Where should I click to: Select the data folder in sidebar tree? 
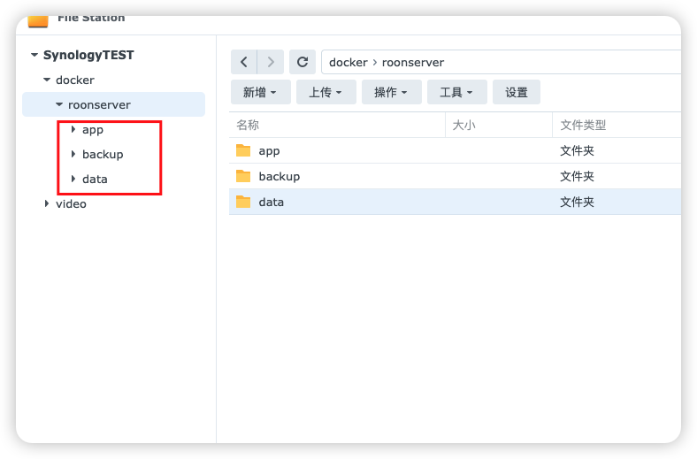[x=95, y=179]
